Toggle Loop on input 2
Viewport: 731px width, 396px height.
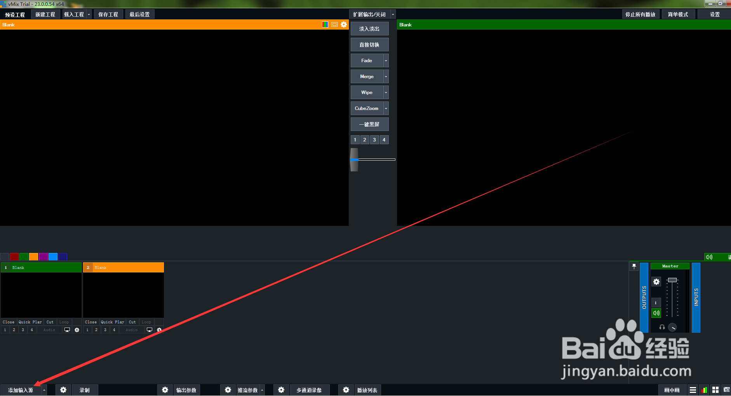(146, 322)
